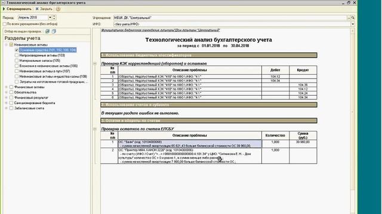Open the ИФО dropdown arrow
Image resolution: width=382 pixels, height=214 pixels.
[x=353, y=24]
